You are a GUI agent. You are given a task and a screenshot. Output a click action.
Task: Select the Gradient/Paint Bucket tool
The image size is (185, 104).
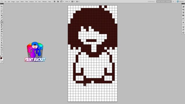(2, 31)
